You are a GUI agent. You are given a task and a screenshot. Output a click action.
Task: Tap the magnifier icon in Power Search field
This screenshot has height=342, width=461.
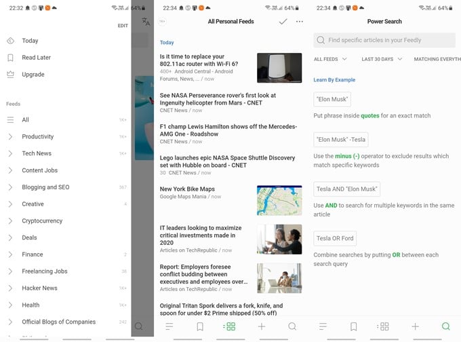tap(321, 40)
